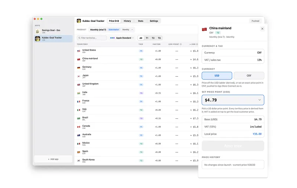Click the United Kingdom flag icon

[x=79, y=85]
